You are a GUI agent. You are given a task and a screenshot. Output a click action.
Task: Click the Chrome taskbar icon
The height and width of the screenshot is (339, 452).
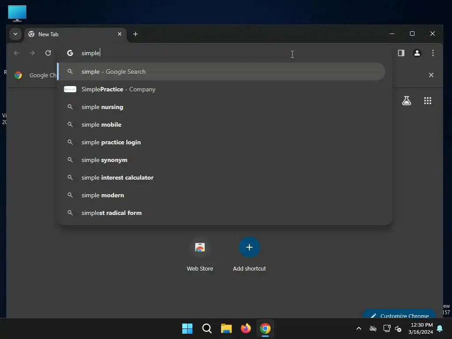(x=265, y=328)
